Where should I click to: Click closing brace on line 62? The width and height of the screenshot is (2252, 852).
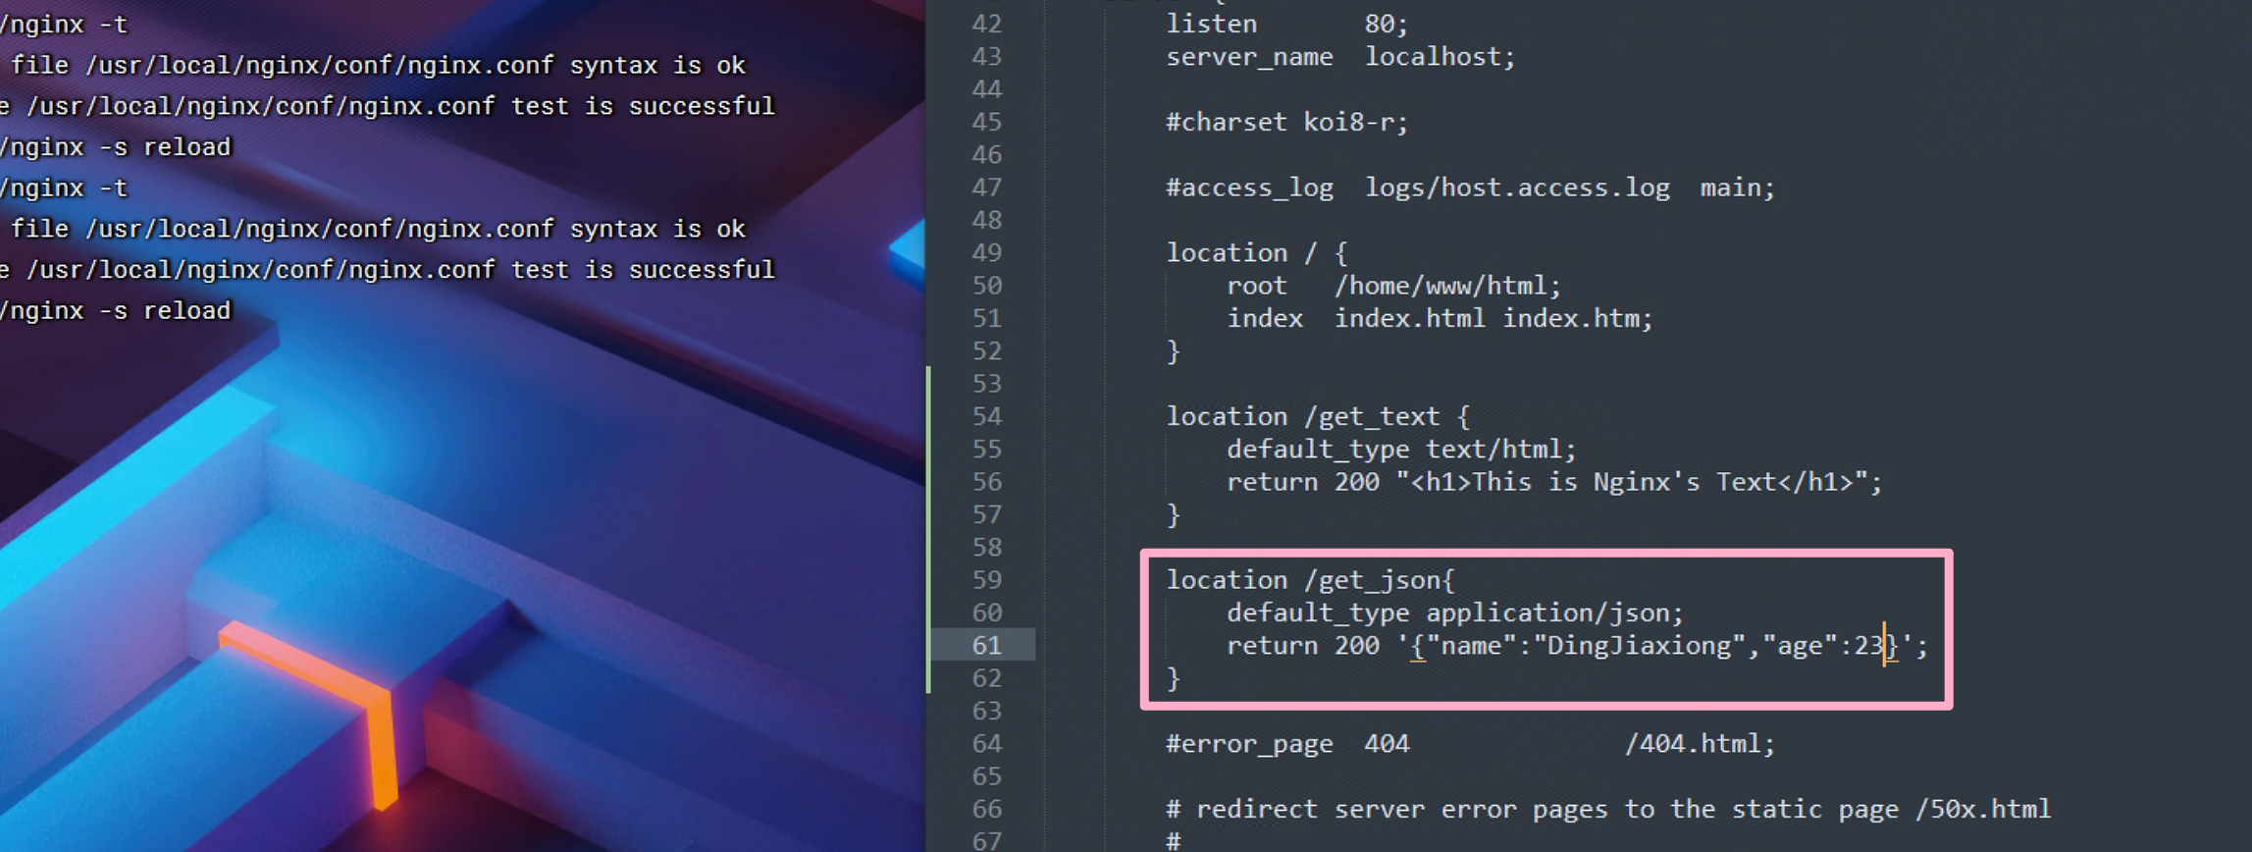point(1174,678)
